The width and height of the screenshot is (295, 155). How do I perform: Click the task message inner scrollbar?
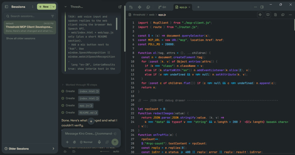pos(117,24)
